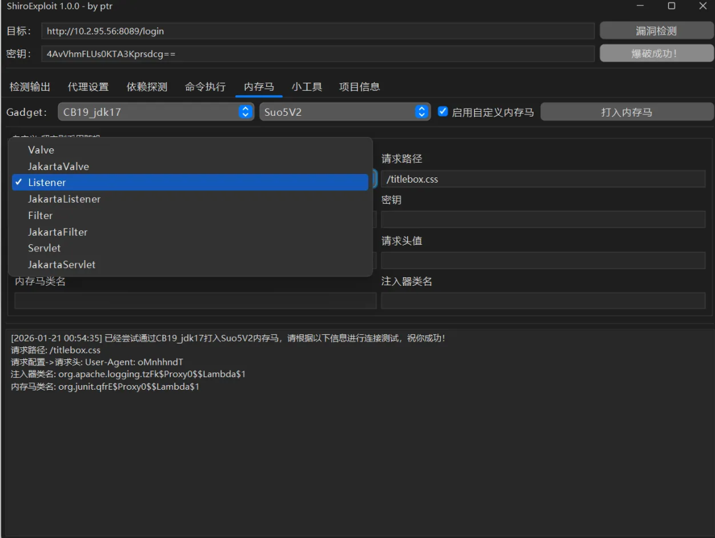Click the 打入内存马 button
Screen dimensions: 715x538
pos(626,112)
